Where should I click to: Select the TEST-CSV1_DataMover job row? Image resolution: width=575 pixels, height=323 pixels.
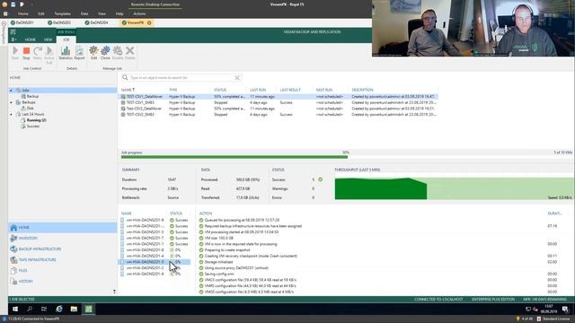coord(279,97)
